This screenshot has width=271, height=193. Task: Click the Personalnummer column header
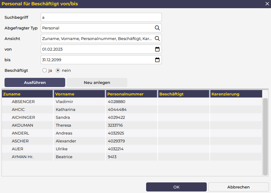[x=131, y=94]
